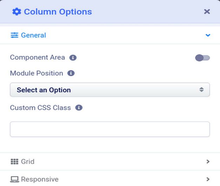The image size is (220, 186).
Task: Open the Grid section label
Action: [28, 162]
